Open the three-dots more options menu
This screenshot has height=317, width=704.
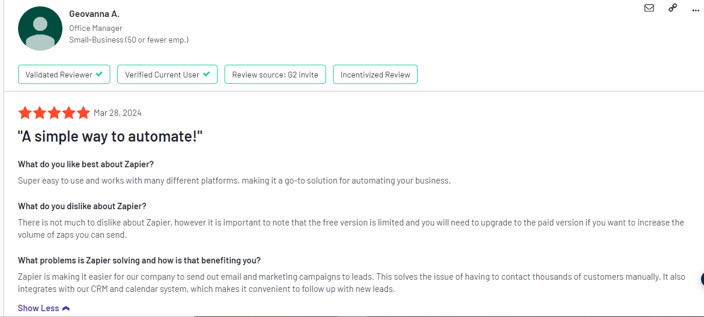click(695, 10)
